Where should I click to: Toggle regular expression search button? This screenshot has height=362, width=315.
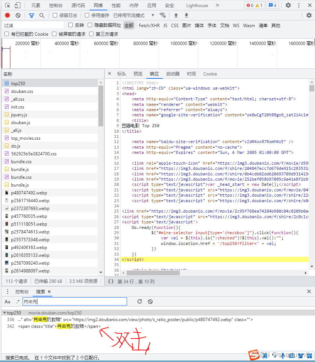click(x=18, y=301)
